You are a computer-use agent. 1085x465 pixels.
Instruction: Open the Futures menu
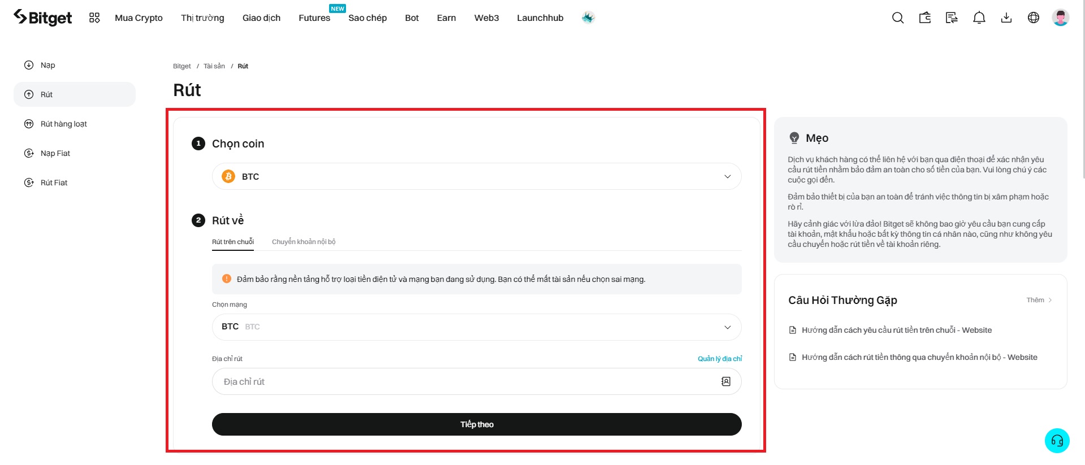314,18
